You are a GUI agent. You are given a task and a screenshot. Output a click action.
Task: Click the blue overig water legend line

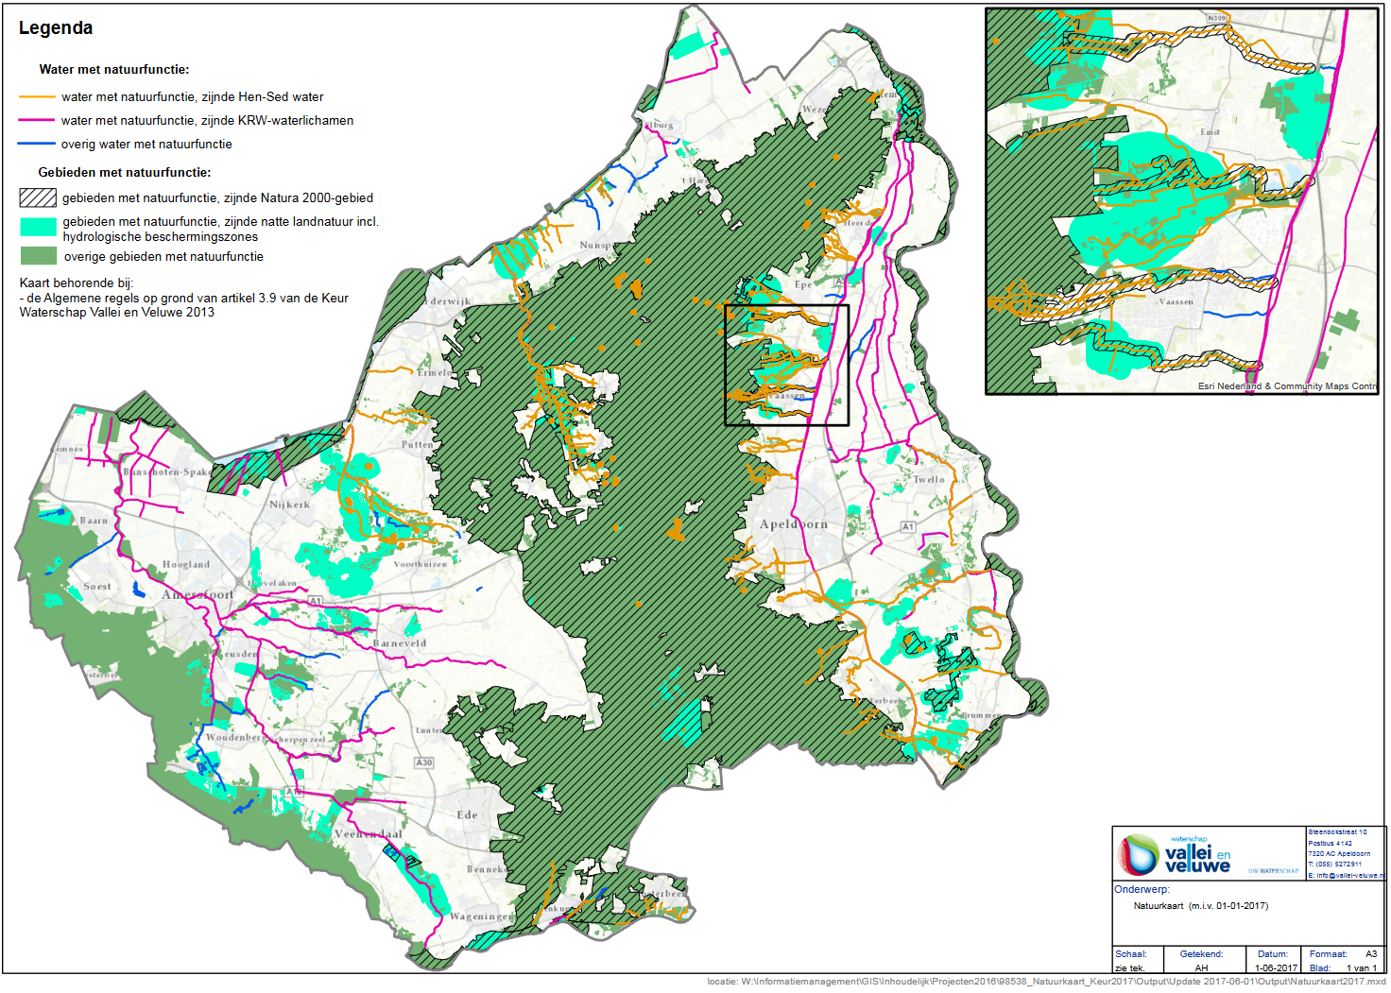[37, 145]
